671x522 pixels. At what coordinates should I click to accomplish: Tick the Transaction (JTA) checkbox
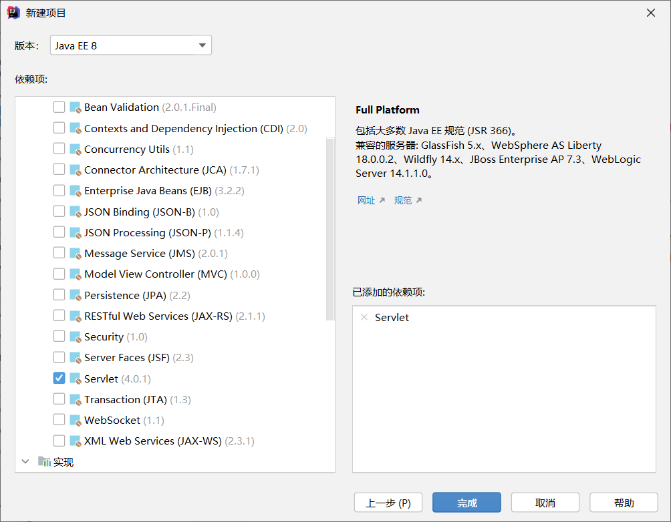(59, 399)
